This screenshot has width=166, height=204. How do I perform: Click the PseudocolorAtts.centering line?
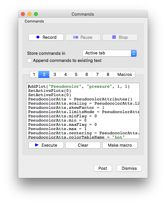tap(84, 133)
